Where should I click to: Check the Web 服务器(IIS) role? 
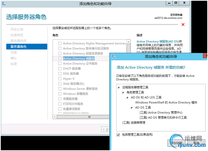pyautogui.click(x=60, y=84)
